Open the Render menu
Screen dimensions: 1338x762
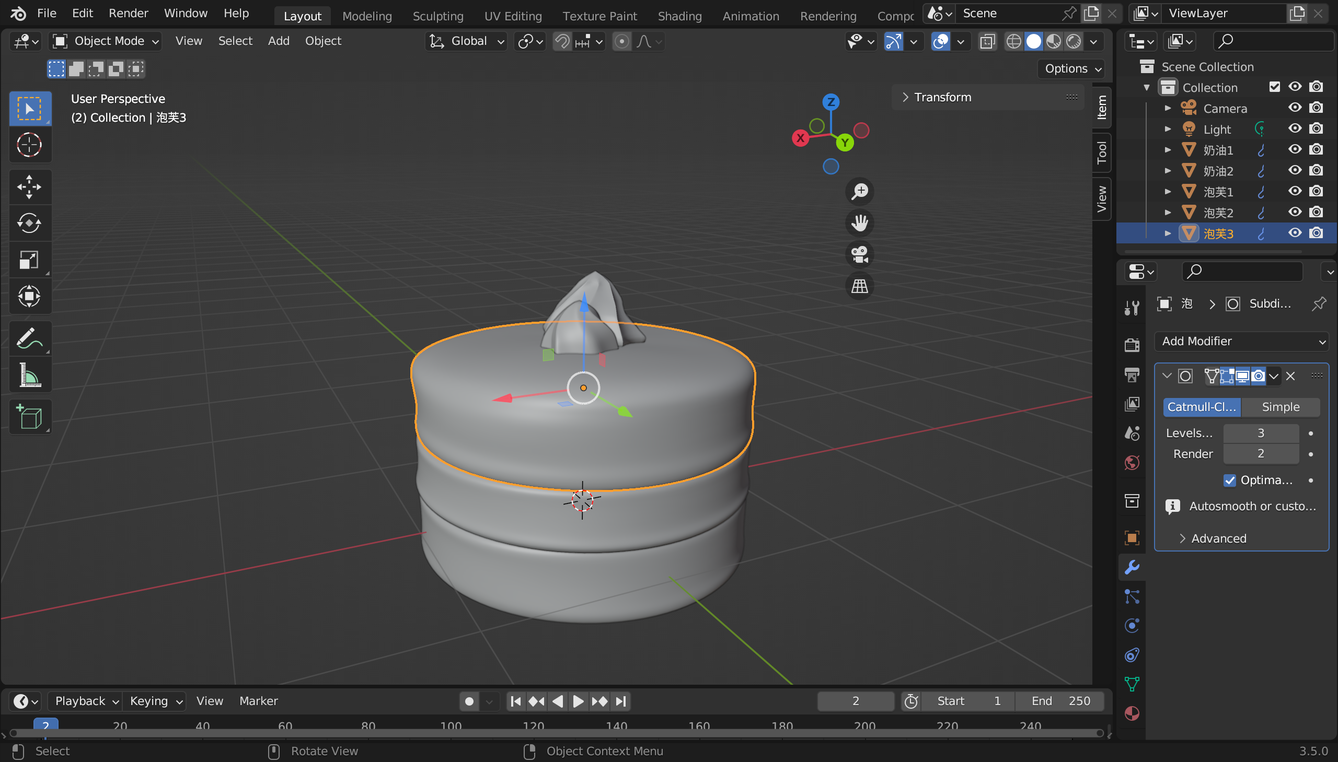128,13
